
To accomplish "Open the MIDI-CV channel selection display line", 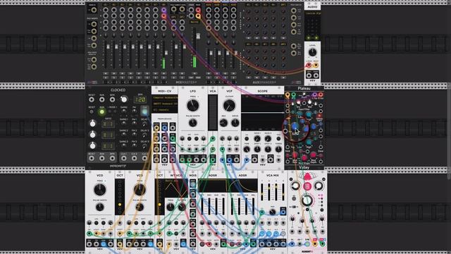I will click(x=165, y=110).
